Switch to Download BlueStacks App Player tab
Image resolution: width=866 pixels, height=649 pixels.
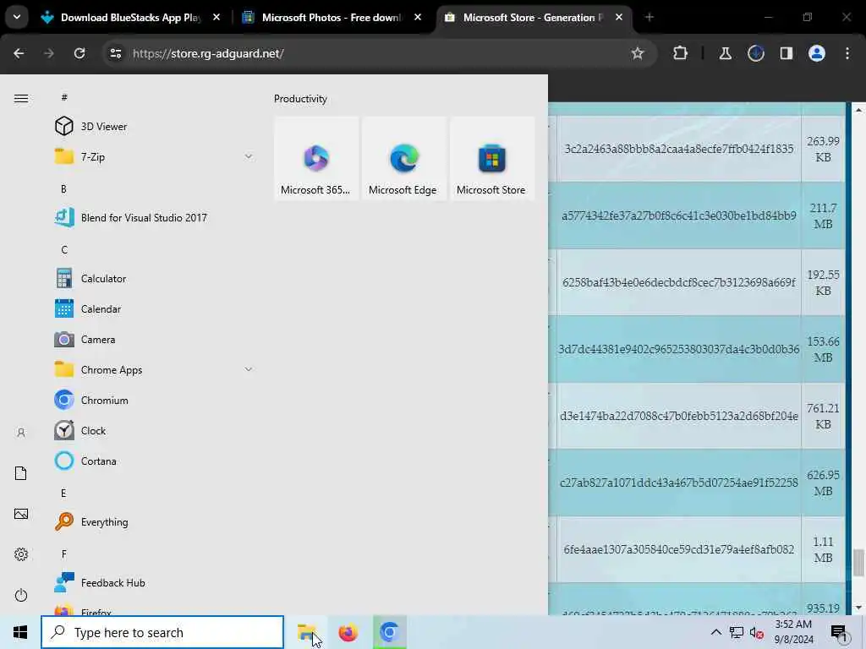(130, 18)
